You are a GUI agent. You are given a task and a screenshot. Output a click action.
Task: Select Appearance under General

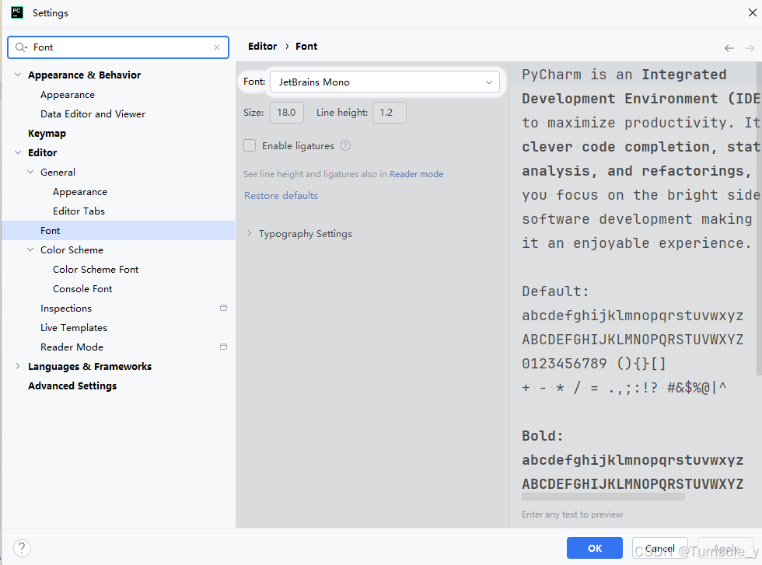[x=79, y=192]
